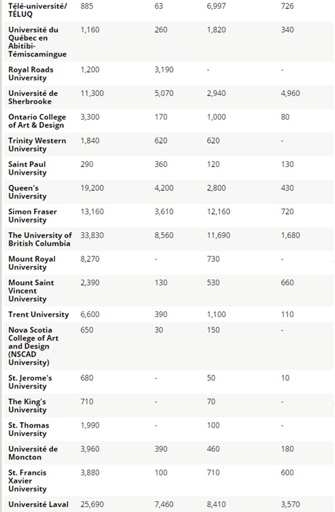The height and width of the screenshot is (512, 335).
Task: Select Mount Saint Vincent University name
Action: pos(31,291)
